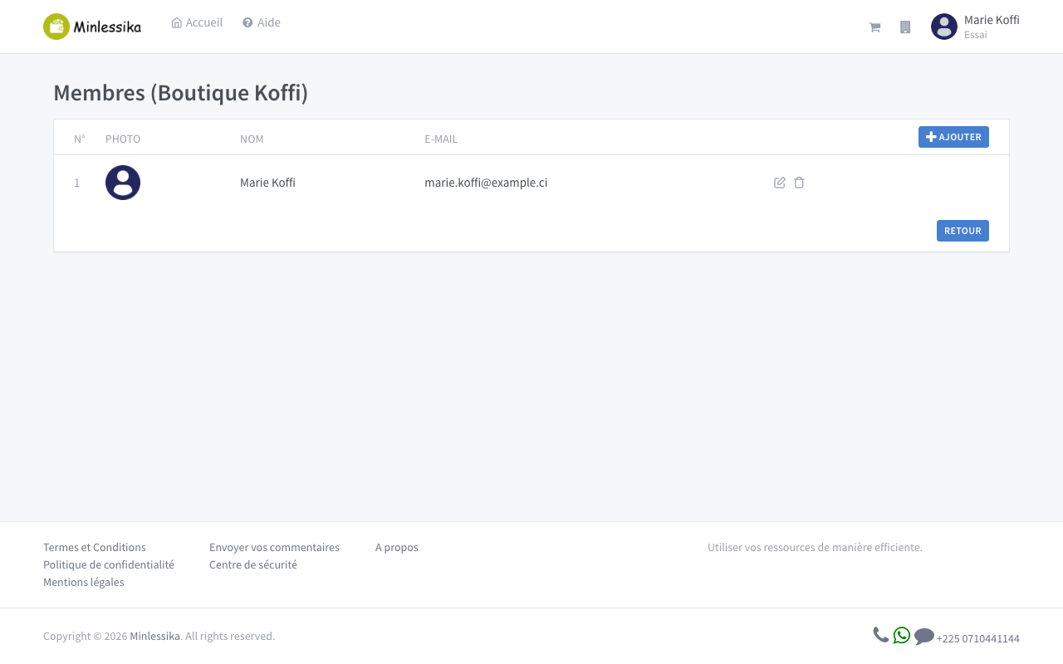Open WhatsApp icon in footer
1063x664 pixels.
902,635
